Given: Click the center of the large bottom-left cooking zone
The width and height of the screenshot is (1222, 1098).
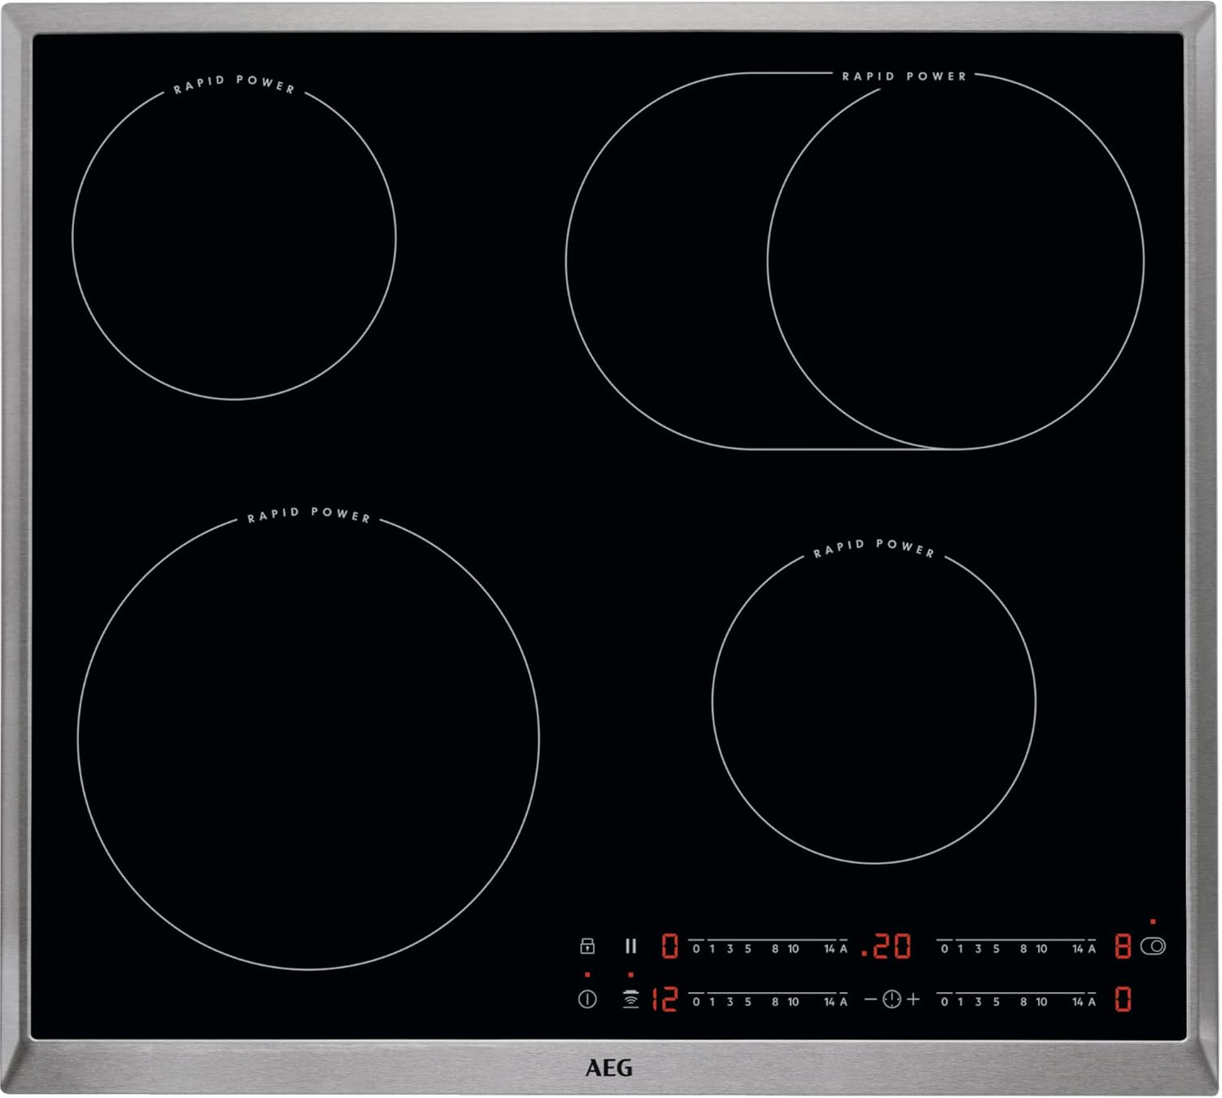Looking at the screenshot, I should tap(309, 740).
